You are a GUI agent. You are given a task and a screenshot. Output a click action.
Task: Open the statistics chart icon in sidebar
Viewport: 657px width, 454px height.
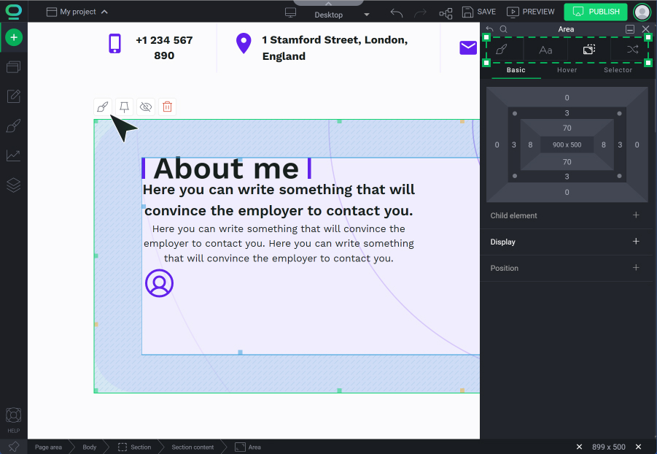point(13,155)
